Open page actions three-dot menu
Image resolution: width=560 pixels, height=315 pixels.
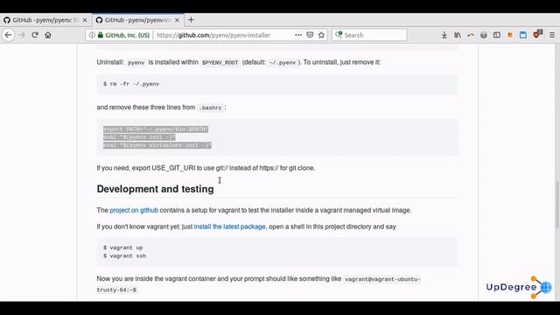tap(298, 35)
